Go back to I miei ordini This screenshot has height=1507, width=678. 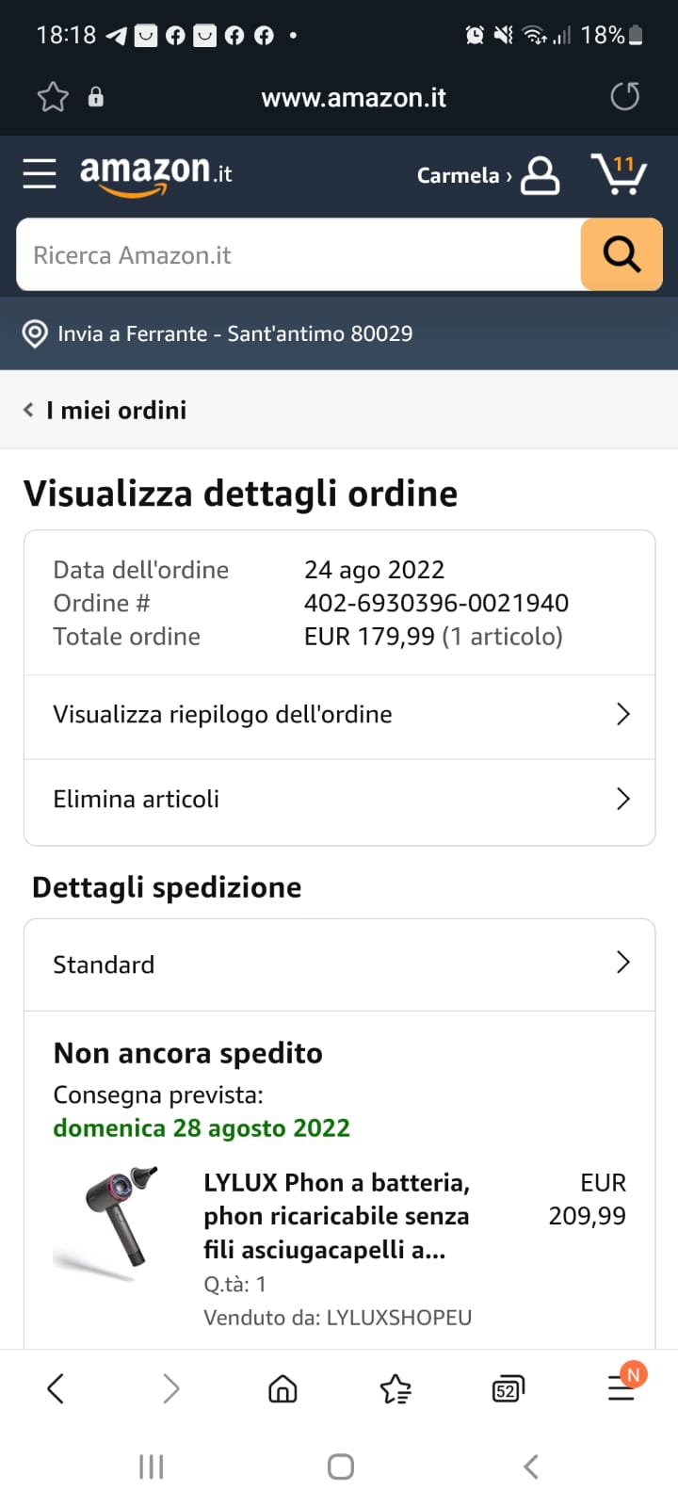pos(105,411)
